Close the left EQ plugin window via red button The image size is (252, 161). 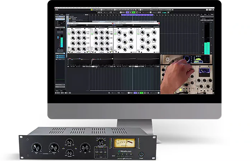pyautogui.click(x=112, y=23)
